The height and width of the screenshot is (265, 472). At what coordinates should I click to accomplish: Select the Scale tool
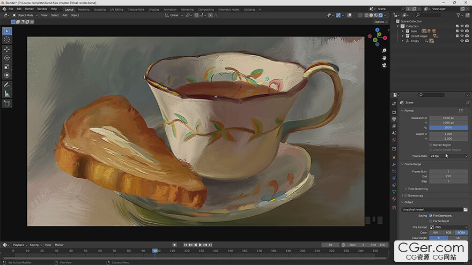[7, 67]
